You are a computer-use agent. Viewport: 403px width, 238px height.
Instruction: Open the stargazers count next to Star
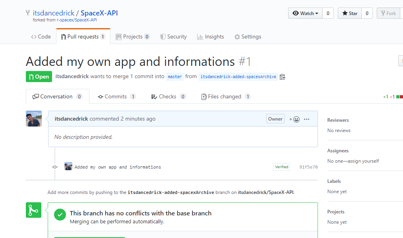[x=367, y=13]
